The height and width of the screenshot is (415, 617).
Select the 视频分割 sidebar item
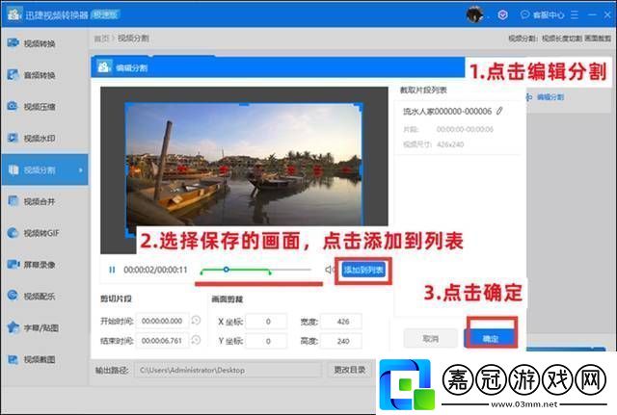43,169
